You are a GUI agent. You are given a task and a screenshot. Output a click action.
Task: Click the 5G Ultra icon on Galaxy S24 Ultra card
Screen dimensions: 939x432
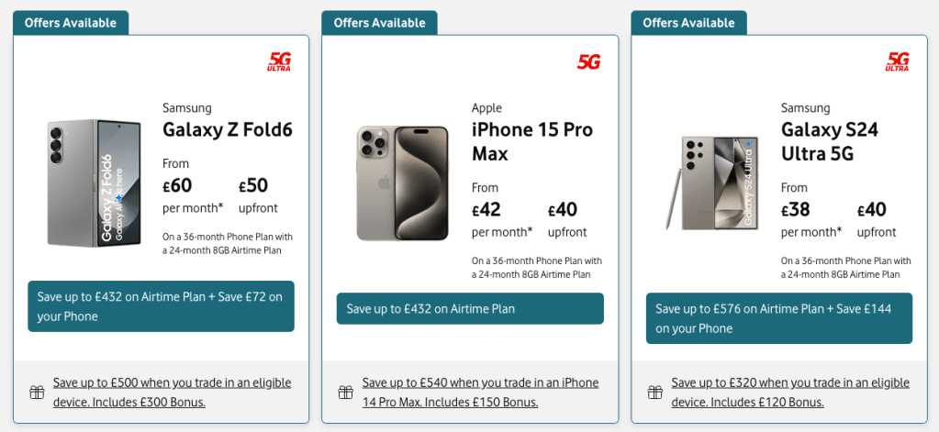[x=898, y=62]
